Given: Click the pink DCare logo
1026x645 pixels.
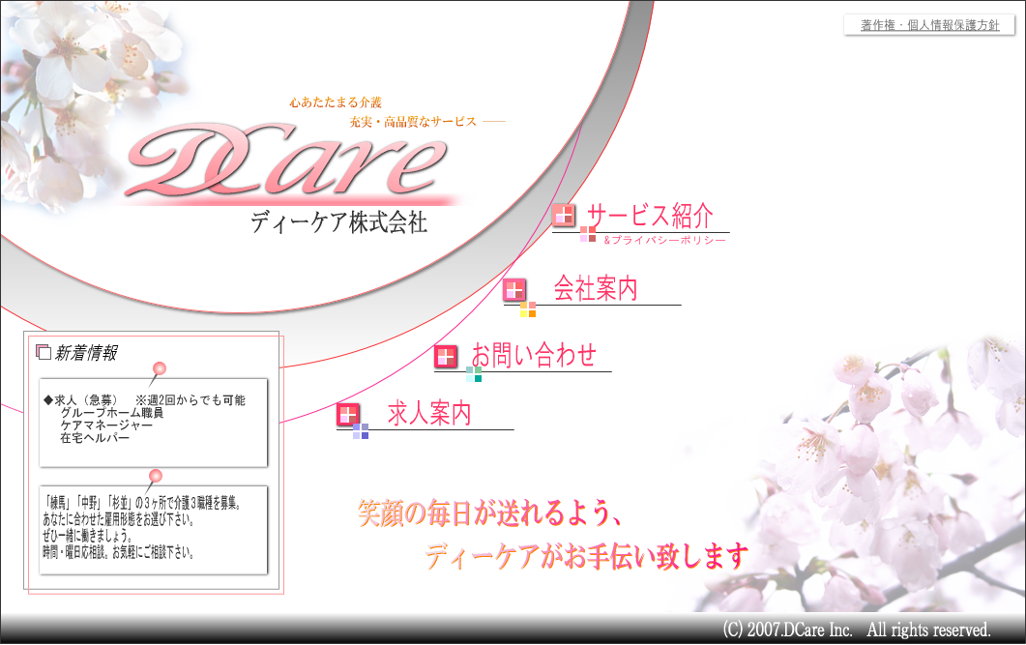Looking at the screenshot, I should coord(287,160).
